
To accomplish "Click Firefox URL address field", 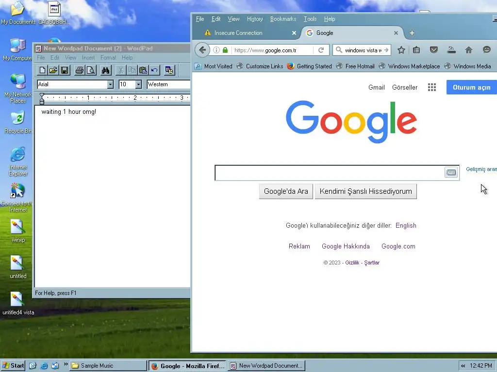I will pos(272,50).
